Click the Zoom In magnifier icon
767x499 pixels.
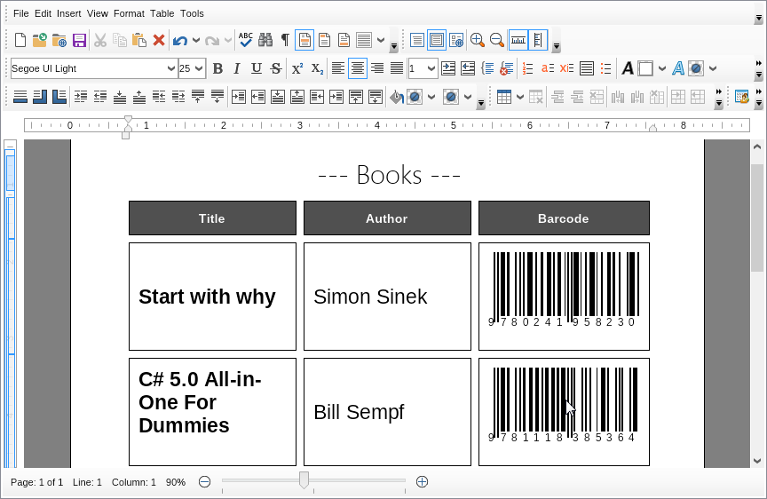point(477,40)
